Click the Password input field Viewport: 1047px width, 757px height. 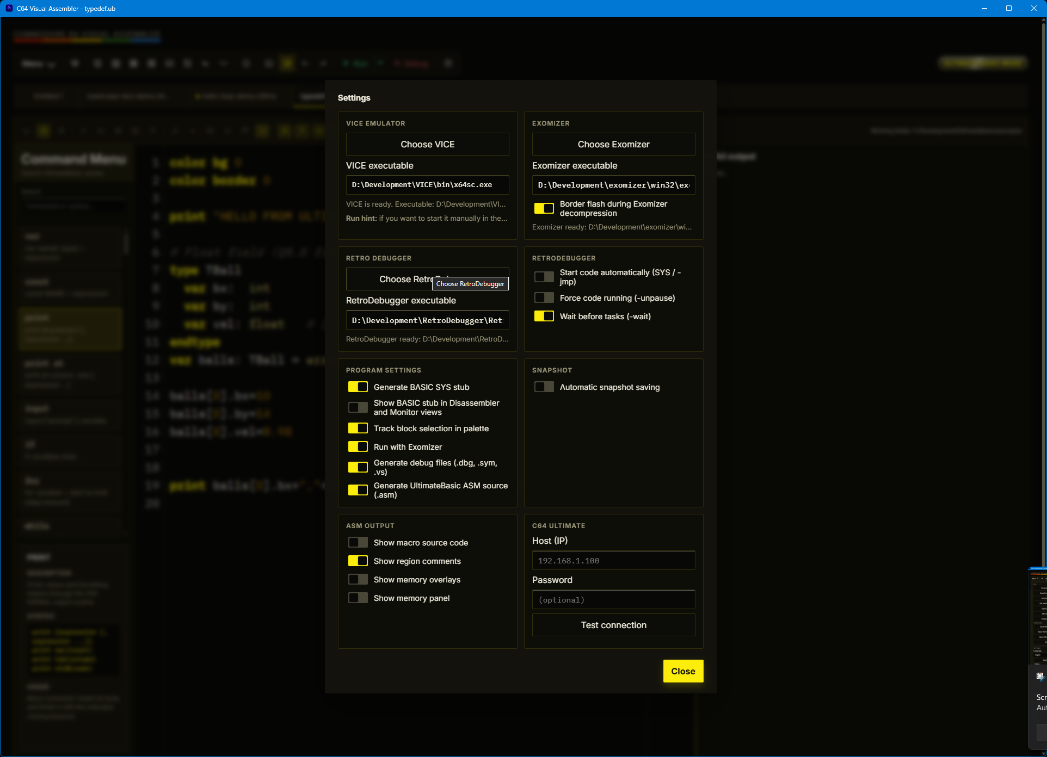point(613,600)
